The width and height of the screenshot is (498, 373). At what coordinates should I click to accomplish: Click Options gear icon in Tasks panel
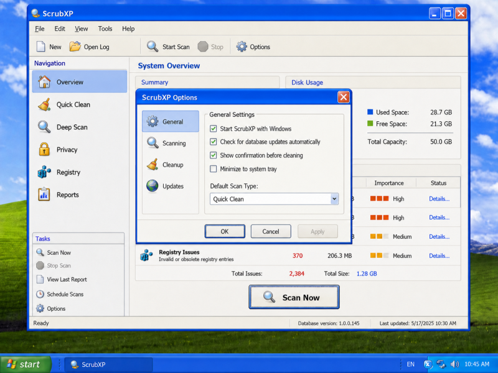click(x=40, y=308)
